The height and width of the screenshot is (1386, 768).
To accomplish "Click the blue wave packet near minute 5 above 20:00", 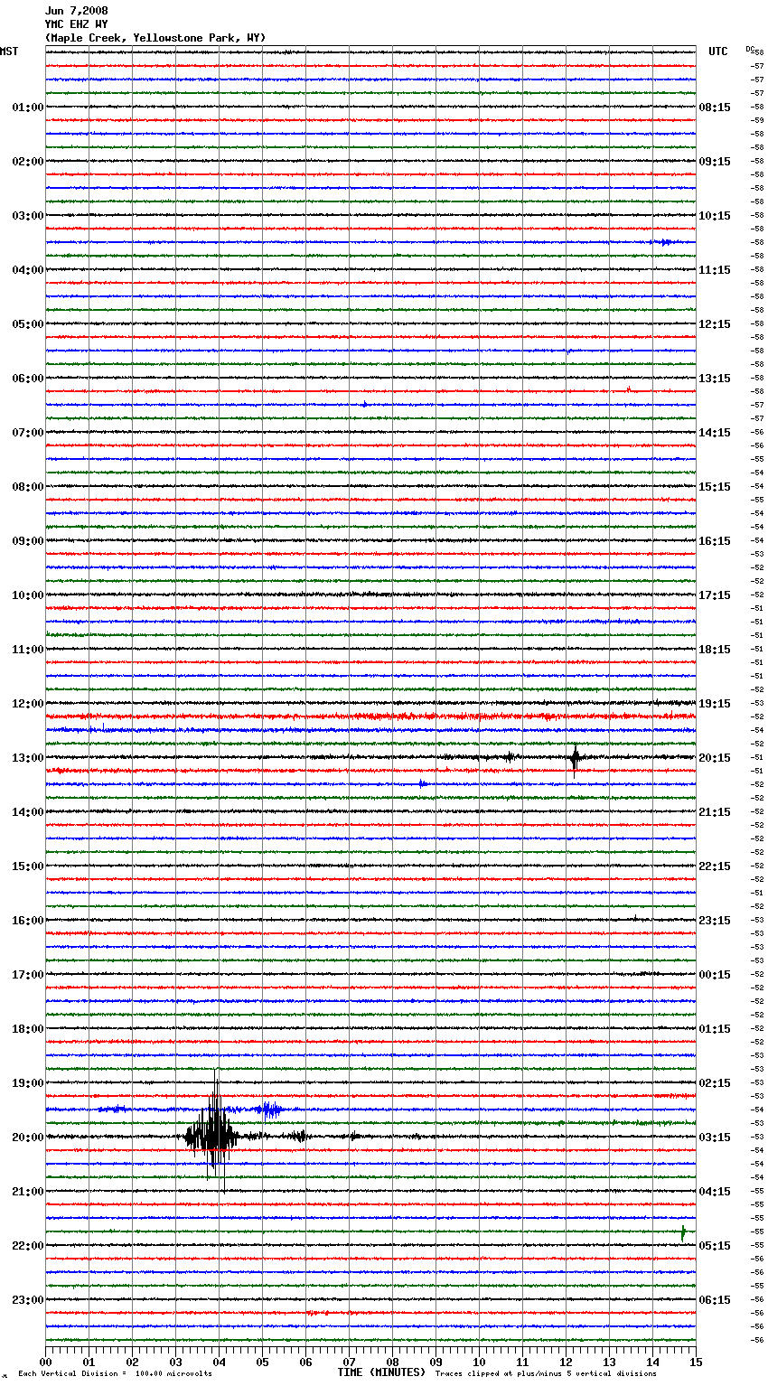I will (x=268, y=1110).
